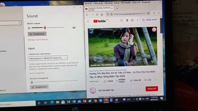Click the master volume slider thumb
The height and width of the screenshot is (111, 198).
[x=45, y=27]
